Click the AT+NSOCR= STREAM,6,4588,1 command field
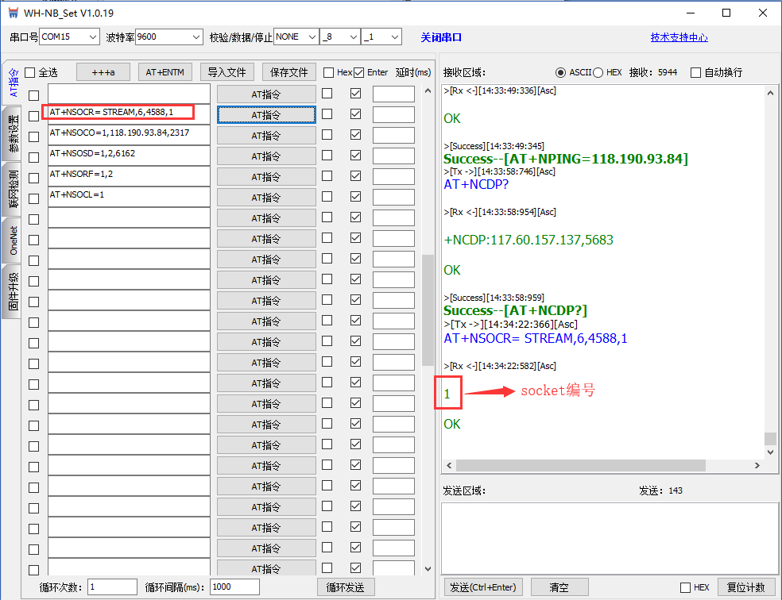782x600 pixels. 130,114
